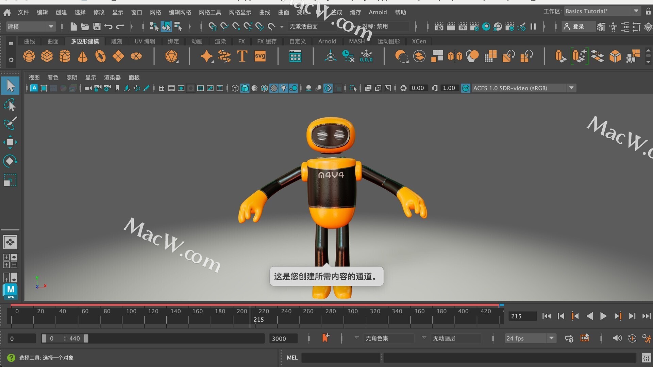Viewport: 653px width, 367px height.
Task: Toggle color management ON button
Action: tap(466, 88)
